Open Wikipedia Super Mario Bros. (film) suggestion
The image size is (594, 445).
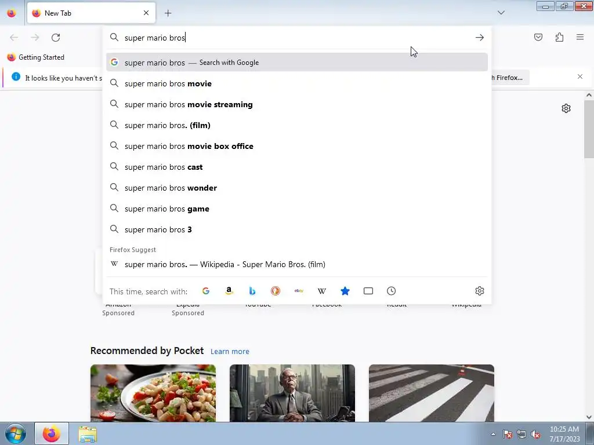click(297, 264)
